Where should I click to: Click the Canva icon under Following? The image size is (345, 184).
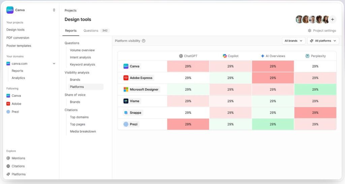8,96
